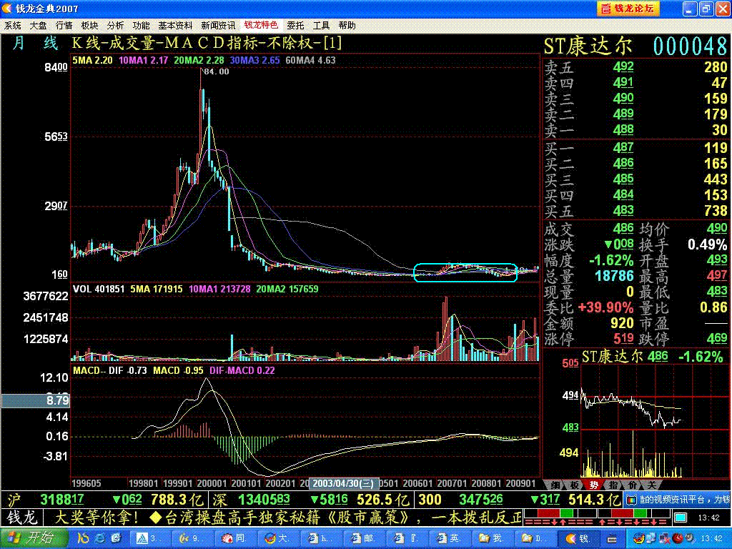Click the 8.79 highlighted MACD axis value
The image size is (732, 549).
pyautogui.click(x=36, y=400)
